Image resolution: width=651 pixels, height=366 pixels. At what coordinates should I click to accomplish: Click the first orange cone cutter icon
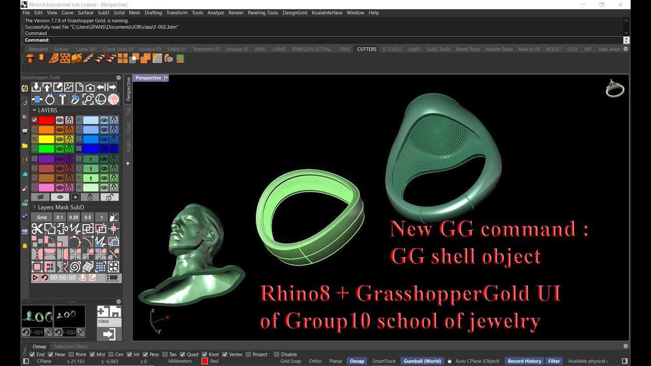click(x=30, y=58)
